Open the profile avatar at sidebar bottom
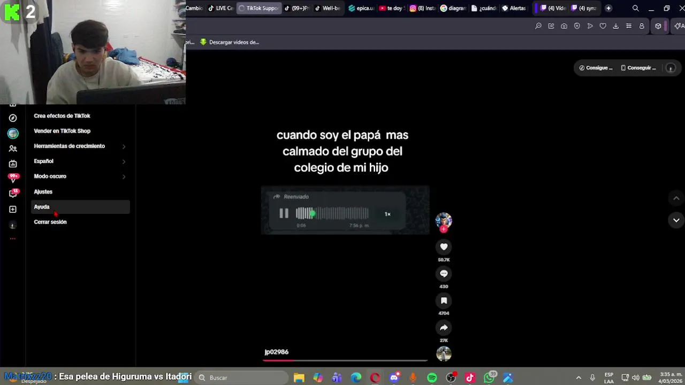Screen dimensions: 685x385 (13, 225)
